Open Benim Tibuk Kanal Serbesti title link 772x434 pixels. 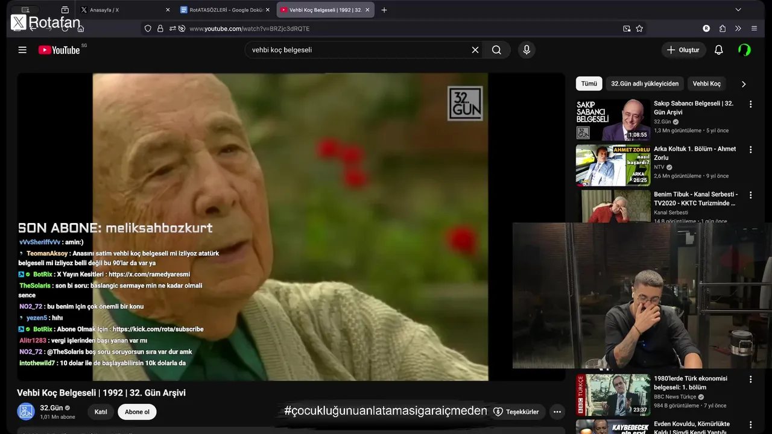click(695, 198)
